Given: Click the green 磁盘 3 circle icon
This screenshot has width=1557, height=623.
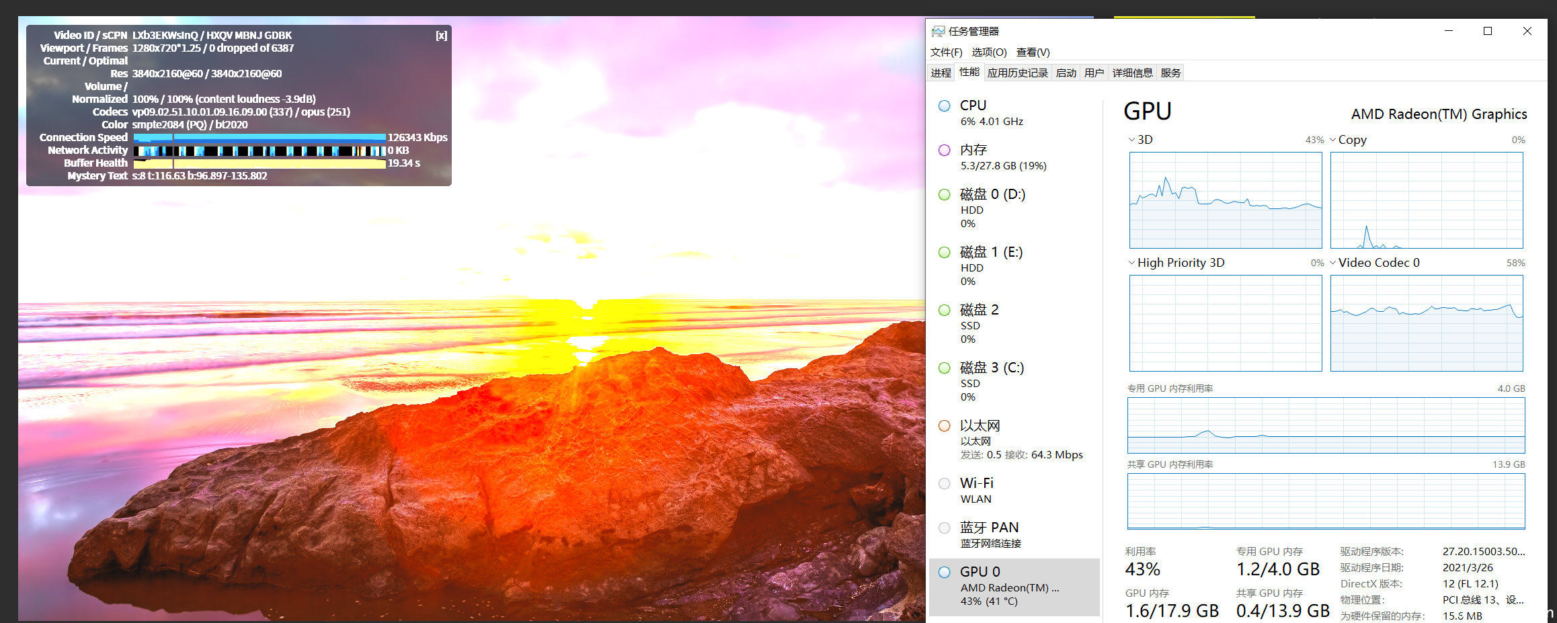Looking at the screenshot, I should pos(945,368).
